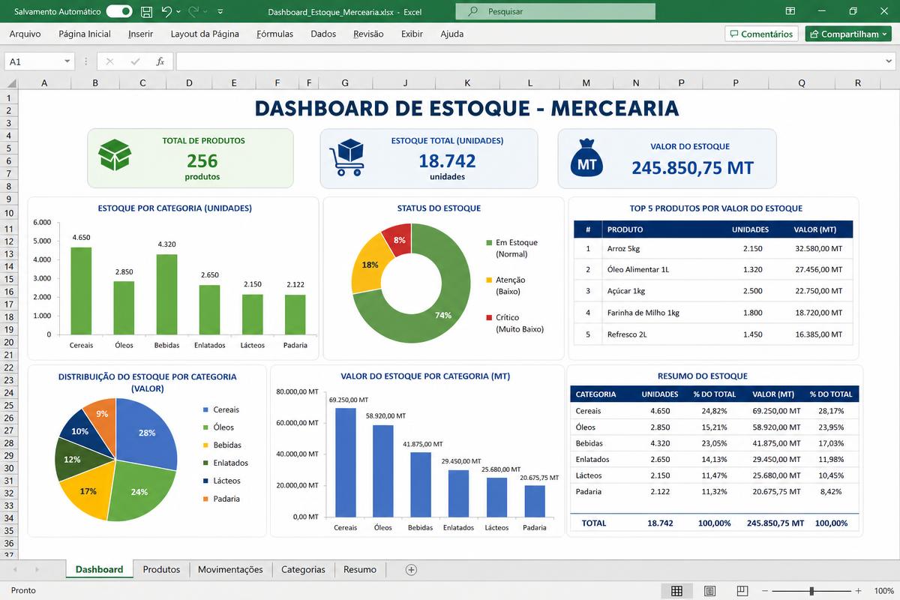Open the Exibir tab
The image size is (900, 600).
(x=412, y=34)
